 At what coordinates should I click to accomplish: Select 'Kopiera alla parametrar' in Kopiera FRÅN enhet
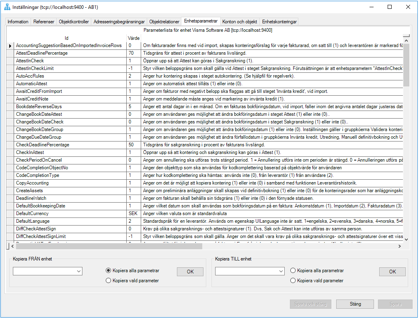(108, 271)
